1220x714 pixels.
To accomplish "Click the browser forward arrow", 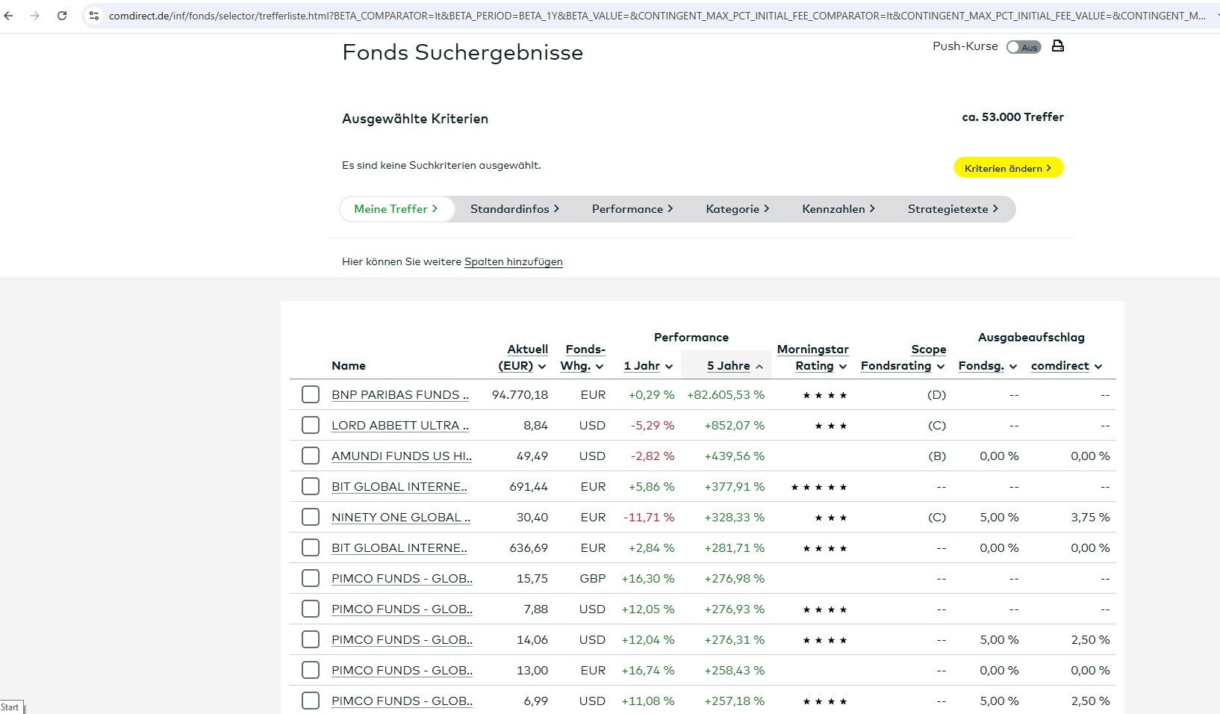I will click(x=35, y=16).
